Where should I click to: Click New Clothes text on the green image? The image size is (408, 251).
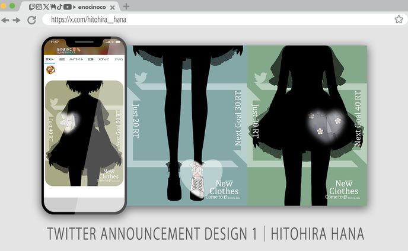343,187
